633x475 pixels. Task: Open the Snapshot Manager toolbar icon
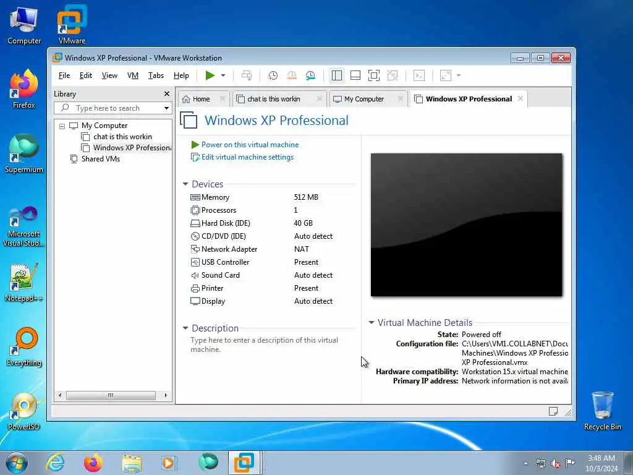click(310, 75)
